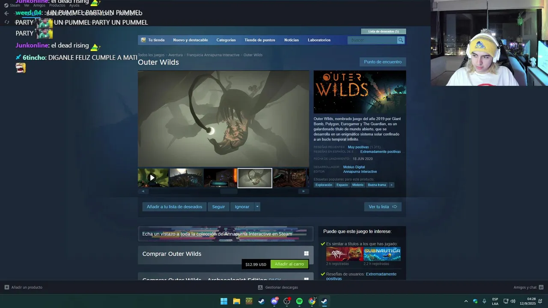Click the search magnifier icon in store
The image size is (548, 308).
[x=401, y=40]
